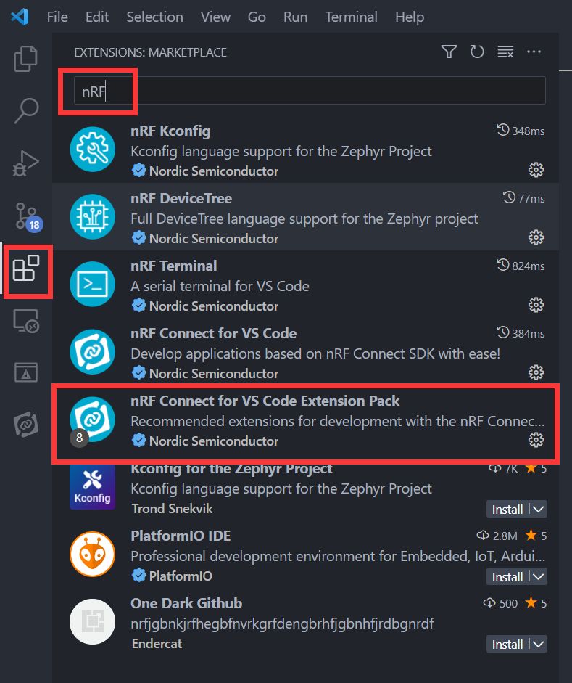
Task: Open Source Control with 18 badge
Action: tap(28, 216)
